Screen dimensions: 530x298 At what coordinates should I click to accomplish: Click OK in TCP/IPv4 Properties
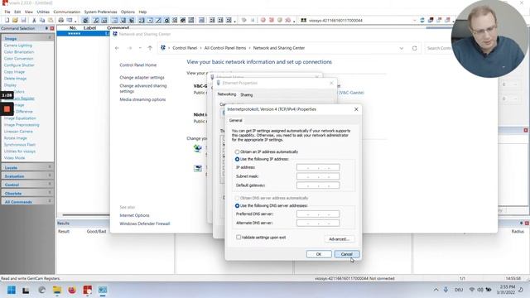pyautogui.click(x=319, y=254)
